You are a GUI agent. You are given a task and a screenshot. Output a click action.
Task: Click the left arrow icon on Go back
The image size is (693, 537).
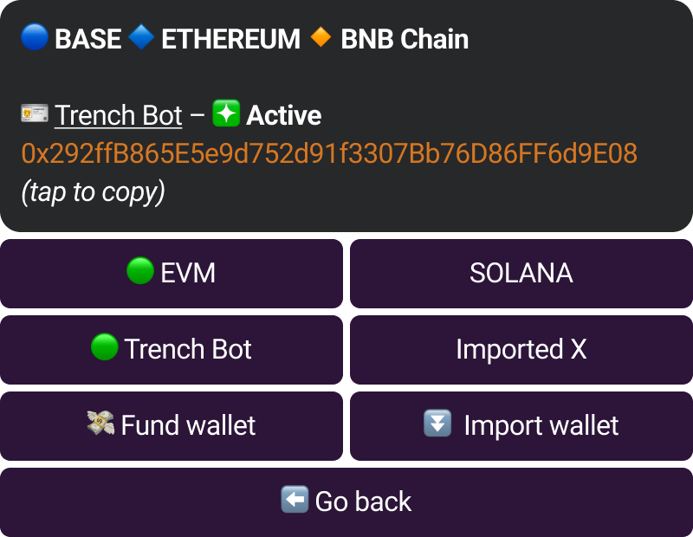coord(295,500)
